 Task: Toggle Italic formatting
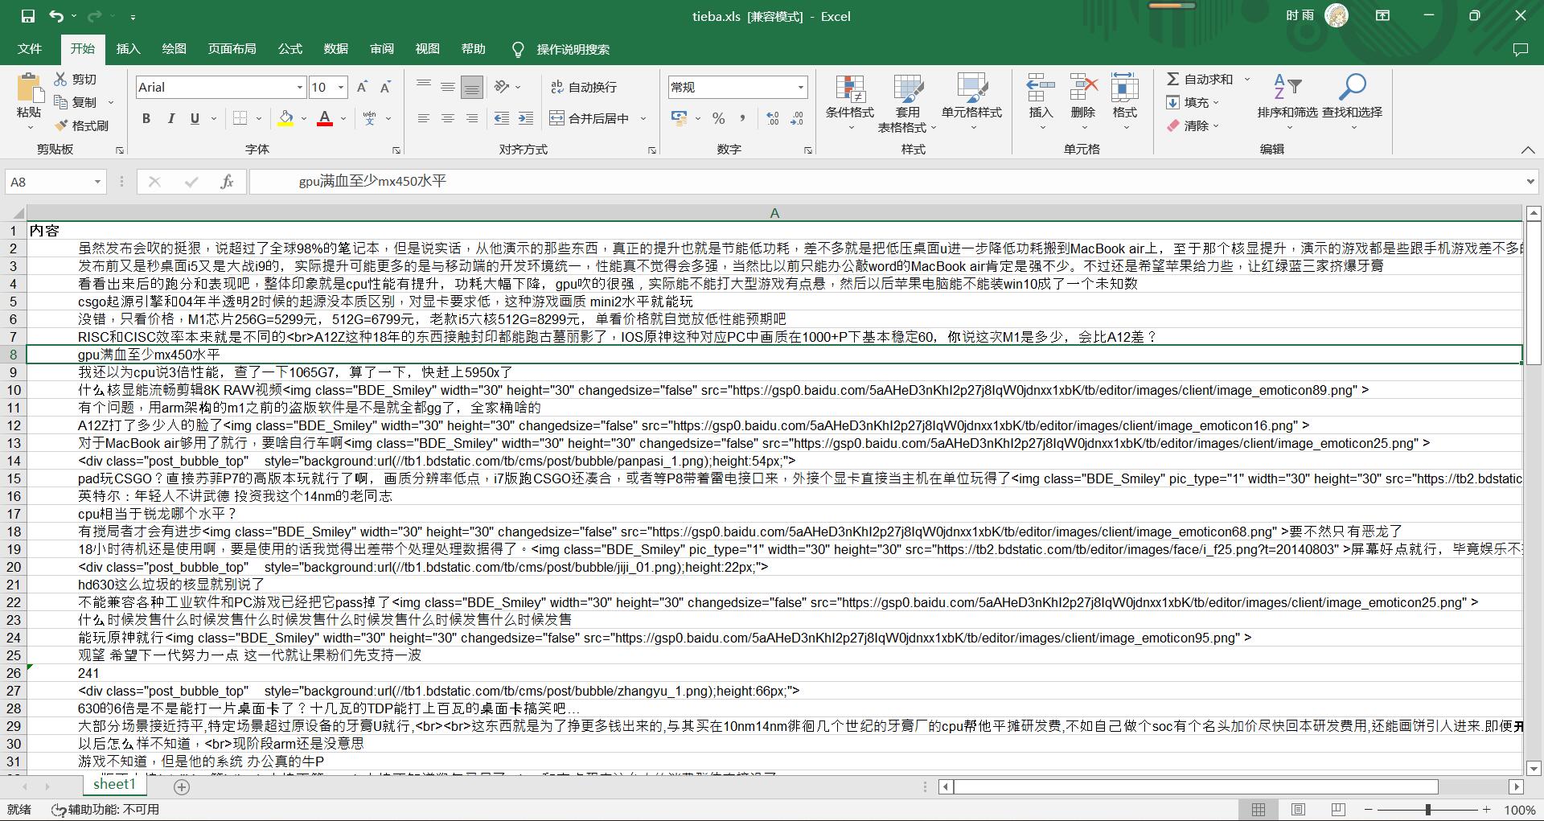170,119
